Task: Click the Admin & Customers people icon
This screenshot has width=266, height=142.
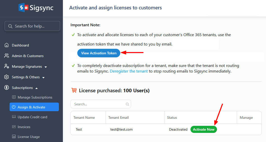Action: pyautogui.click(x=7, y=56)
